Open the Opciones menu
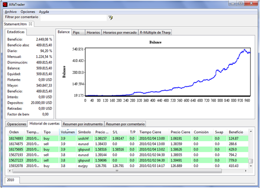 click(x=28, y=12)
